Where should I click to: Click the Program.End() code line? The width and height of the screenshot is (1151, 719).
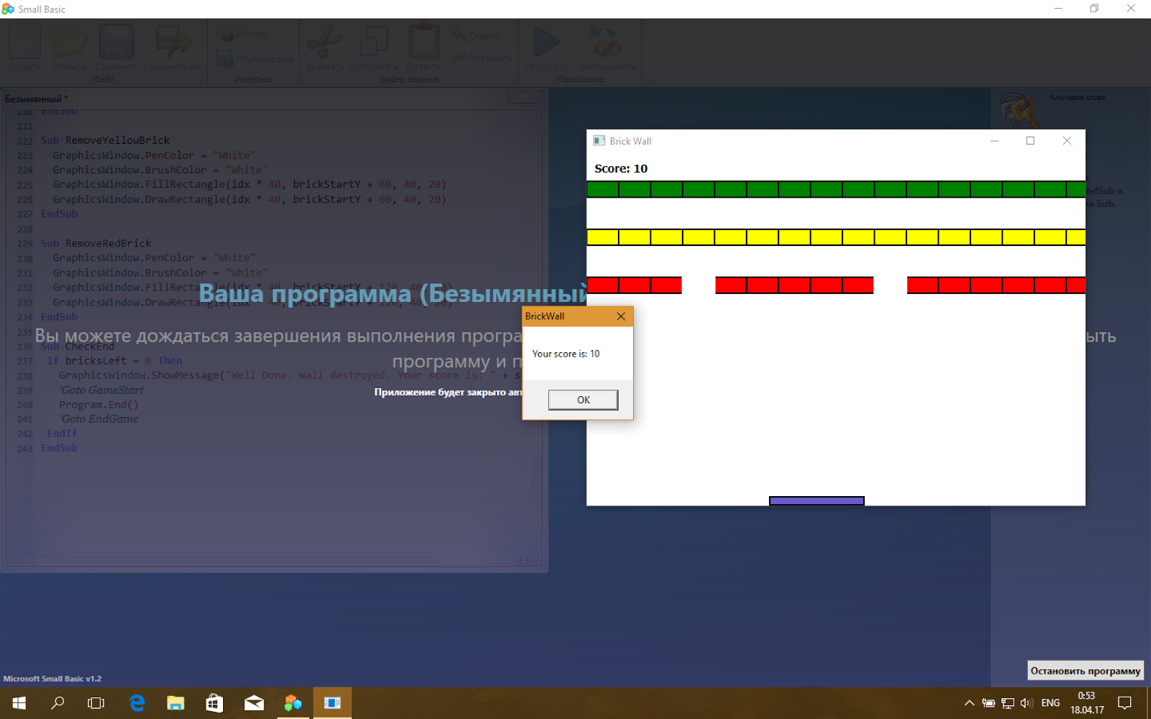tap(99, 405)
